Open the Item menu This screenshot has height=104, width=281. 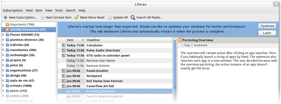pos(39,10)
